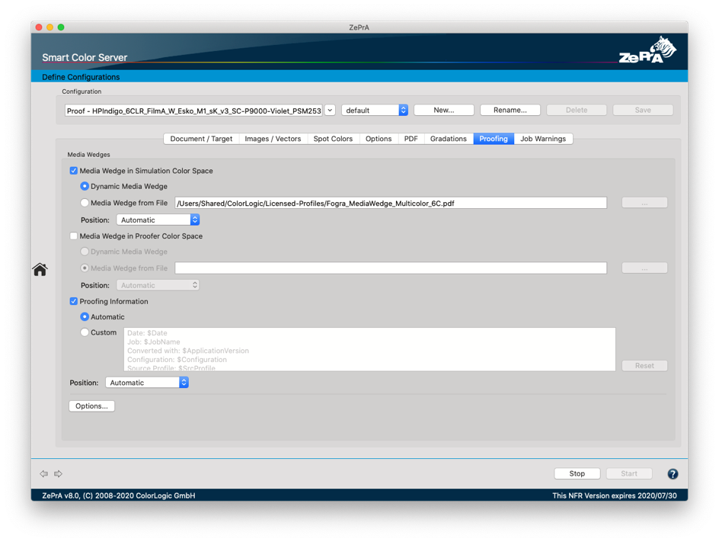Click the Options... button
This screenshot has height=542, width=719.
point(91,406)
